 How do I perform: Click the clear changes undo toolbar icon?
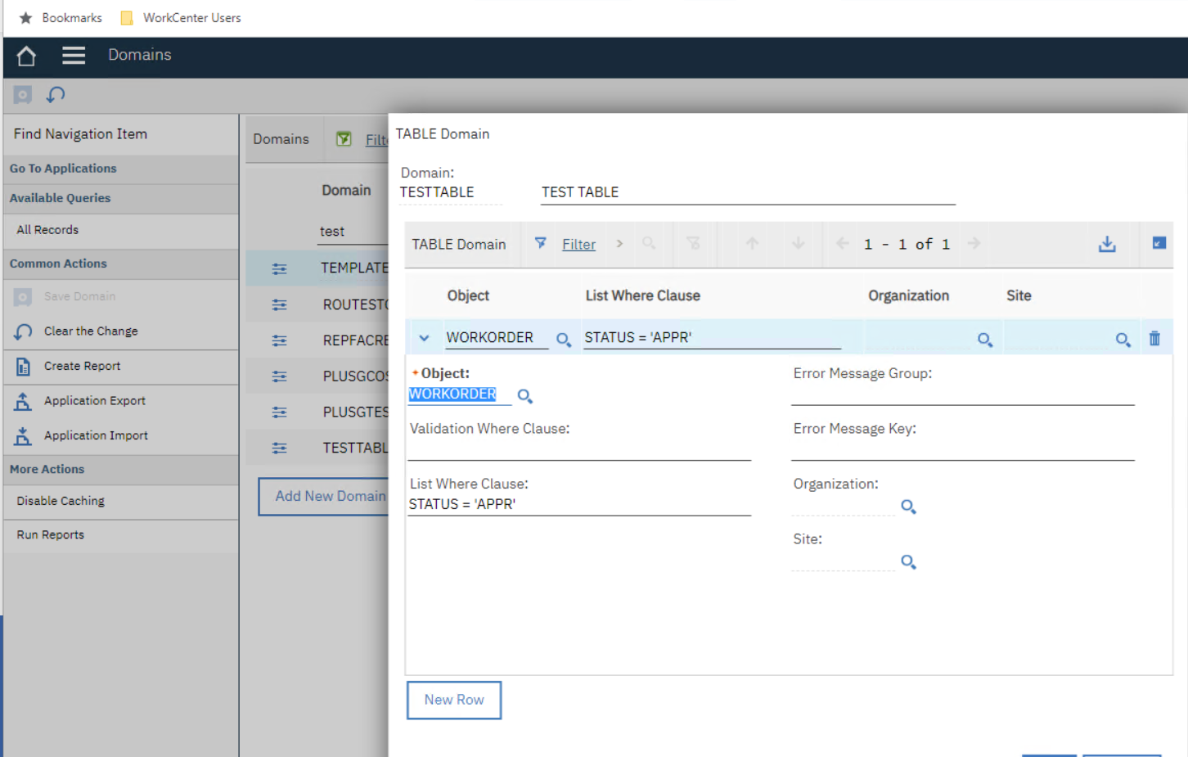pos(56,95)
